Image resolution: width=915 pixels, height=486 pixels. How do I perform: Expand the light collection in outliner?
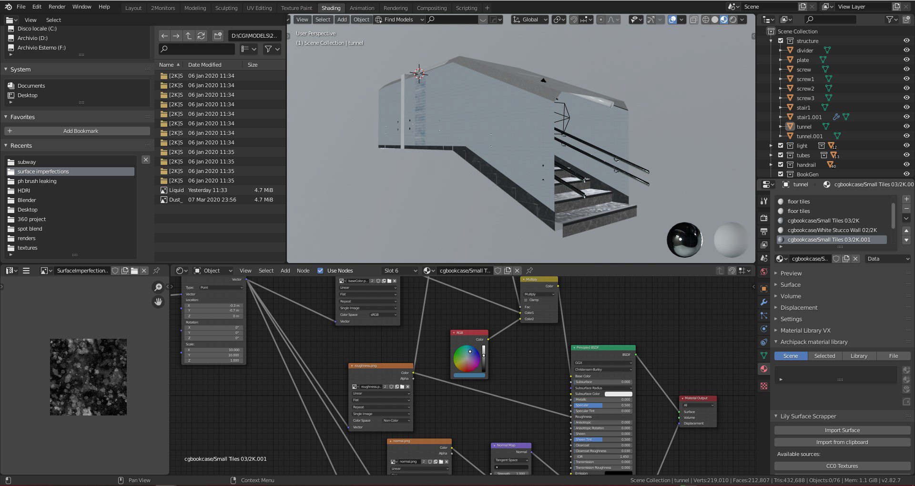point(771,146)
